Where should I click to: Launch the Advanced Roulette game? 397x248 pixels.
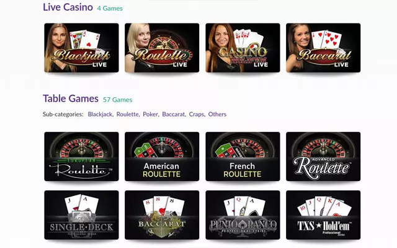coord(323,156)
